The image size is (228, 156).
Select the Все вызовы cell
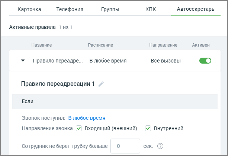(x=166, y=61)
